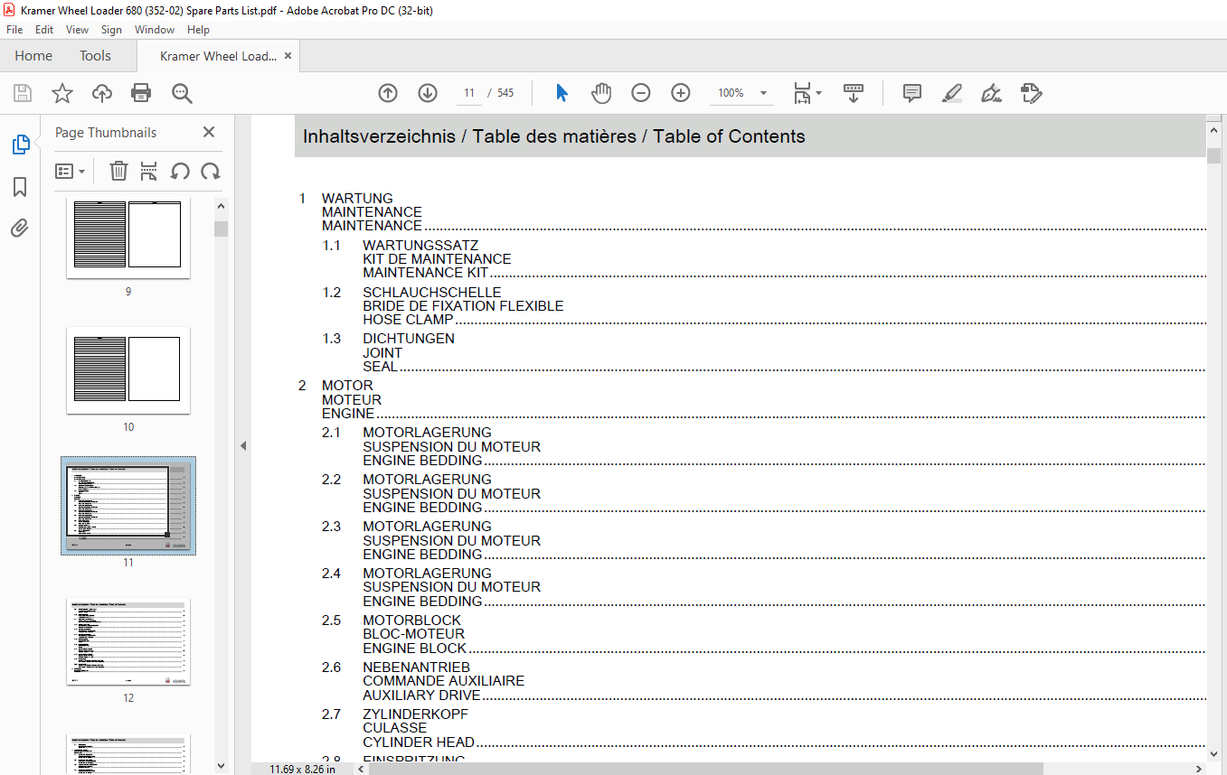The image size is (1227, 775).
Task: Open the thumbnails options dropdown
Action: click(71, 172)
